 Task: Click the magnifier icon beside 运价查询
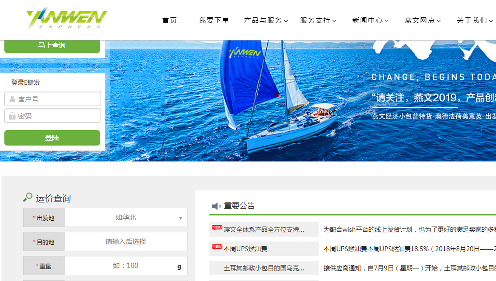[28, 198]
